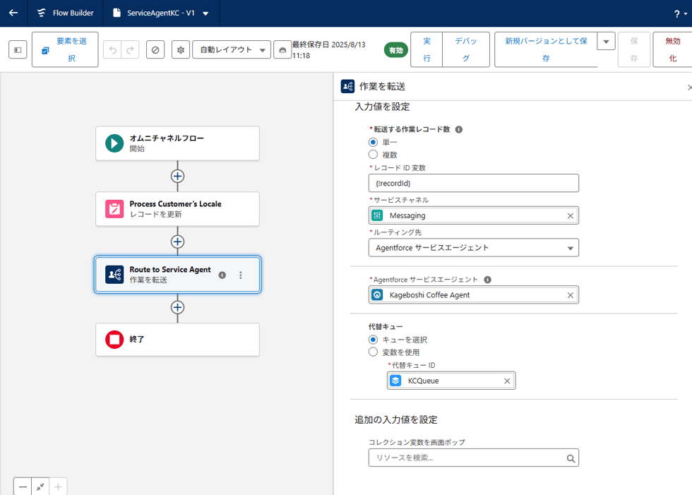Add element below the start node
The height and width of the screenshot is (495, 692).
(177, 176)
